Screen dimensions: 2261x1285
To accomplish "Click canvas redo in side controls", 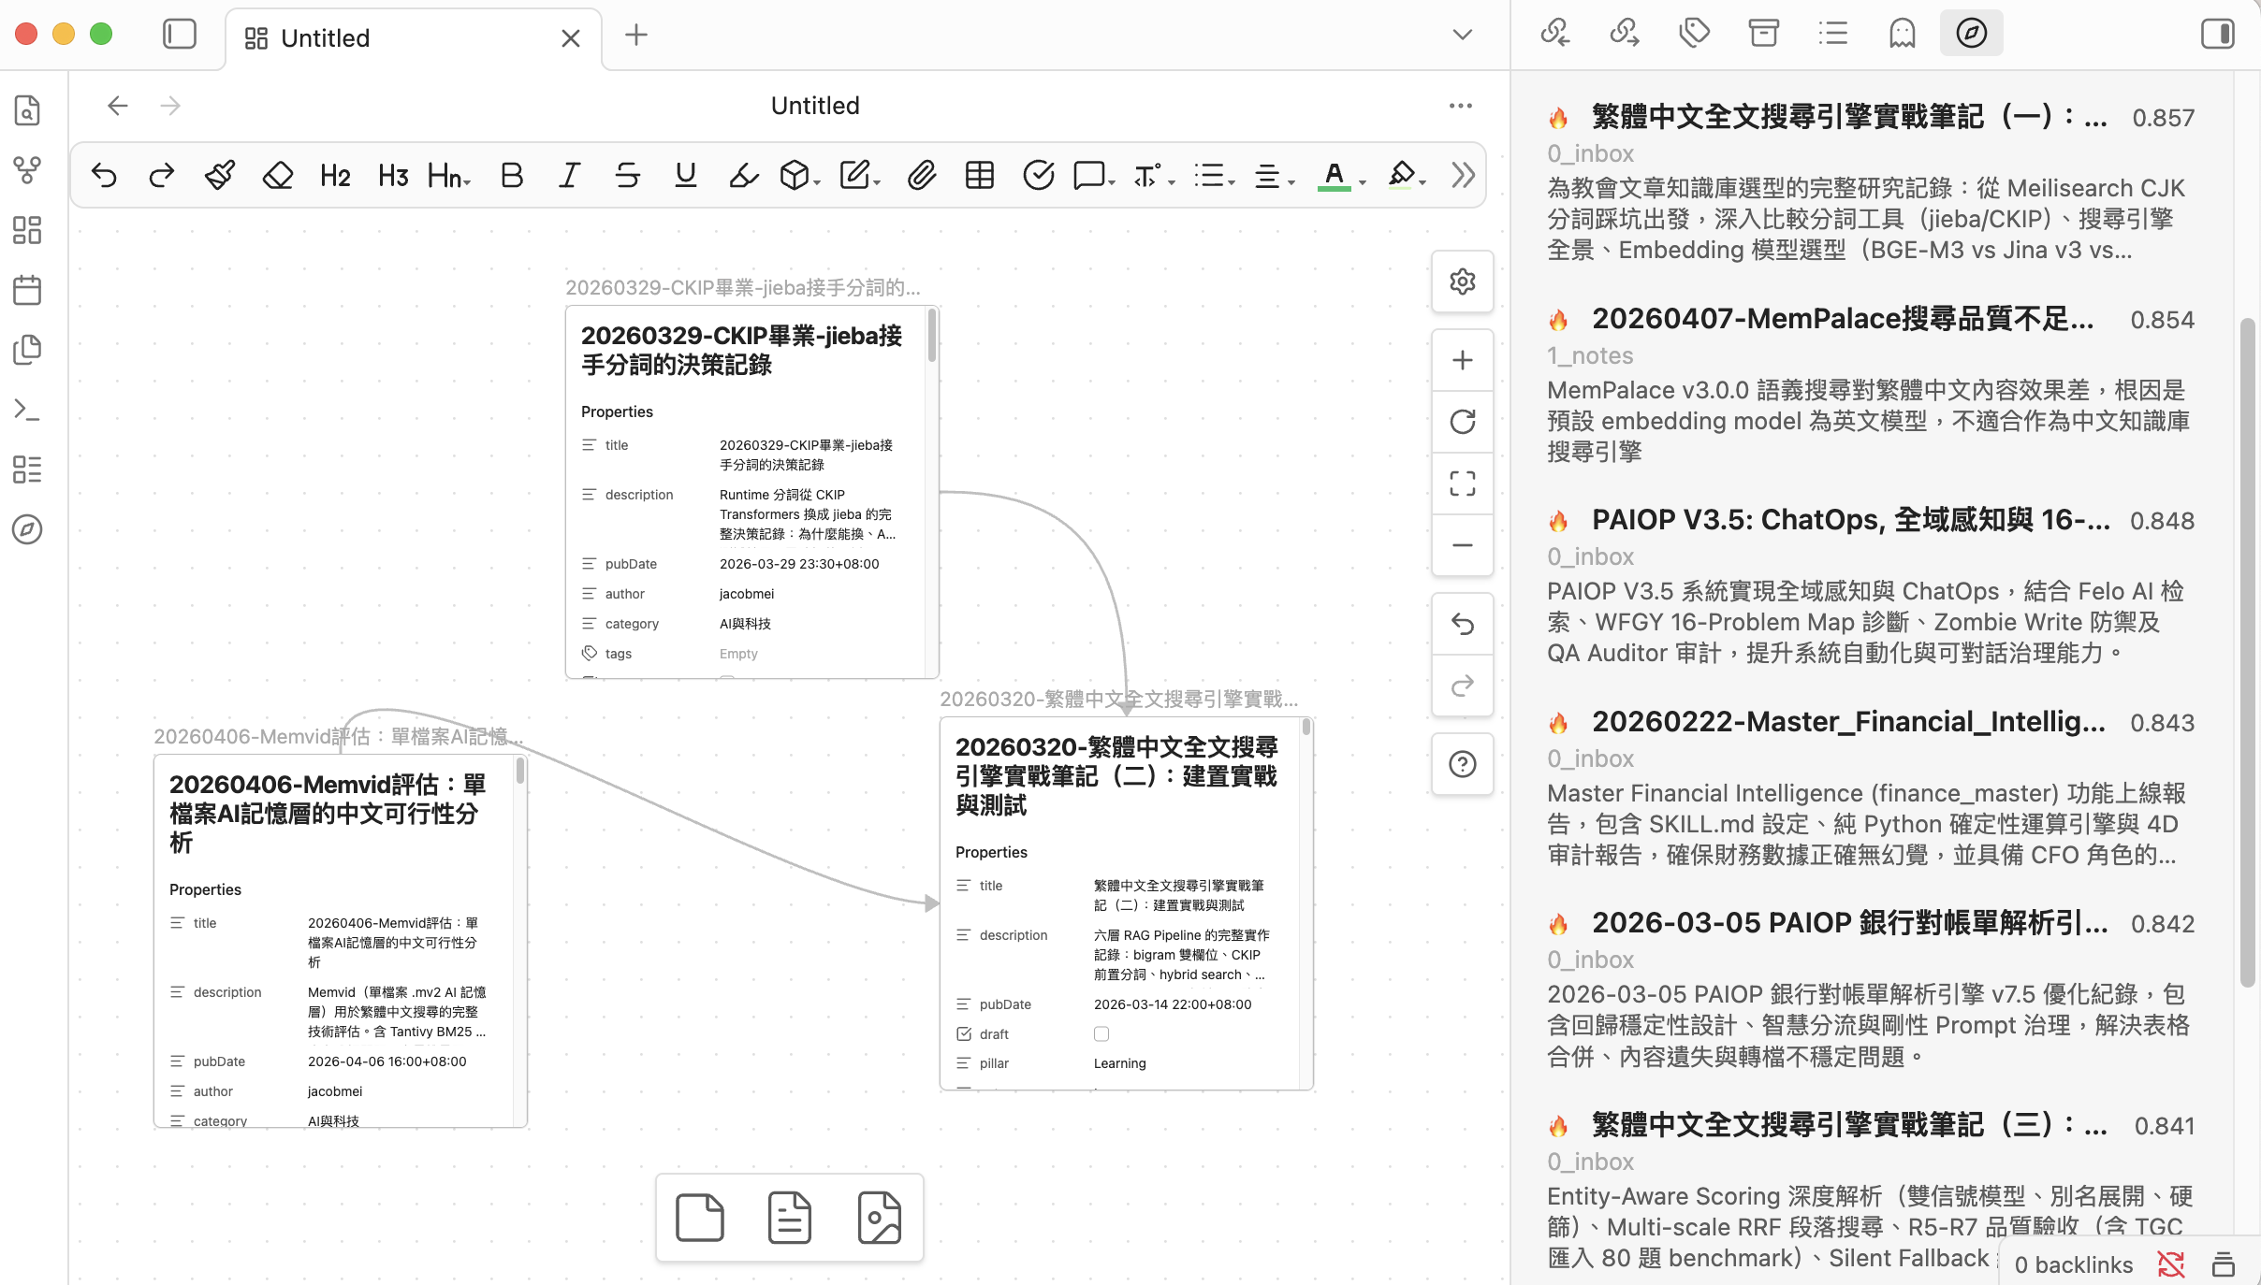I will point(1463,686).
